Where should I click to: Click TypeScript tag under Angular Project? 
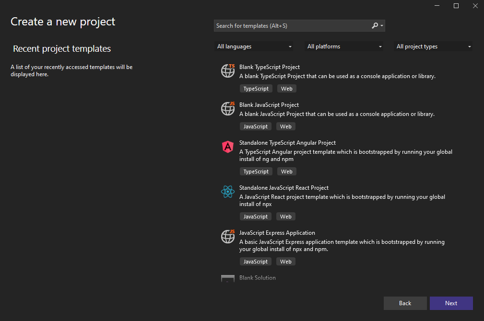256,172
